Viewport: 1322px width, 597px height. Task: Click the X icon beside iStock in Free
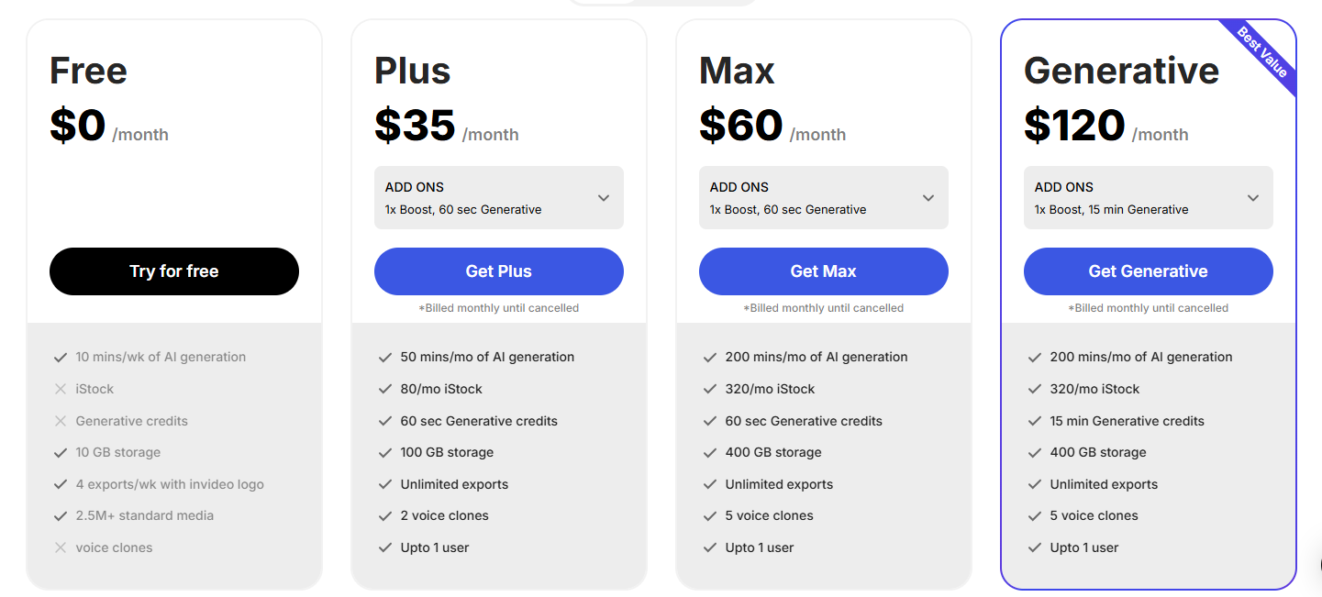(61, 389)
